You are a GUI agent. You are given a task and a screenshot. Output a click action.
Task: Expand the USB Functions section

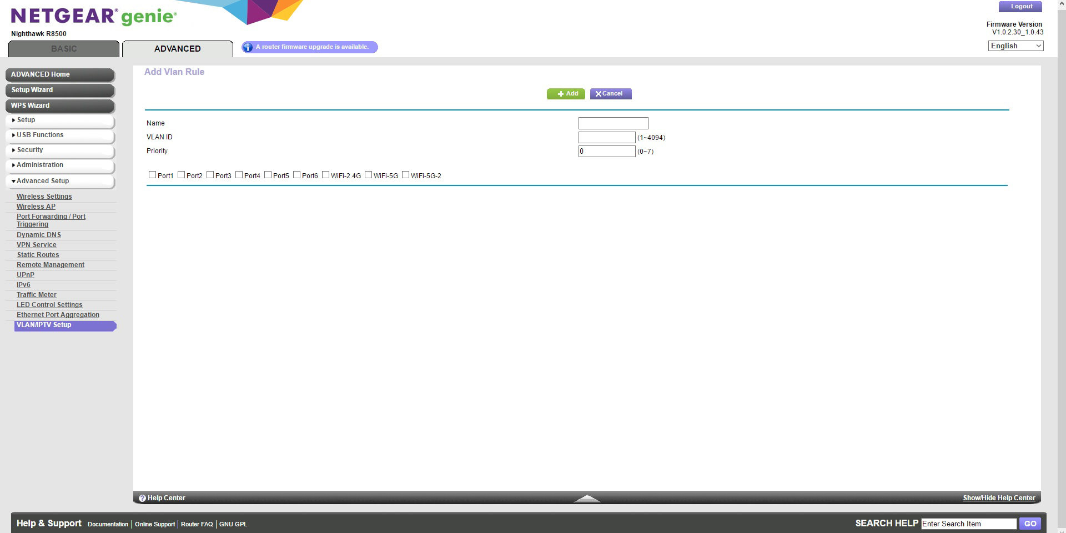click(x=60, y=135)
